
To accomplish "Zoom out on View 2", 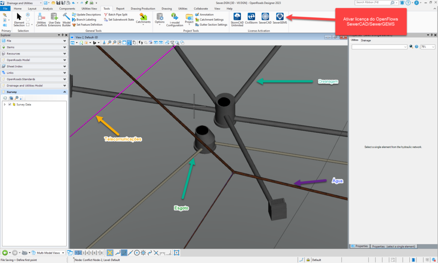I will pos(114,42).
